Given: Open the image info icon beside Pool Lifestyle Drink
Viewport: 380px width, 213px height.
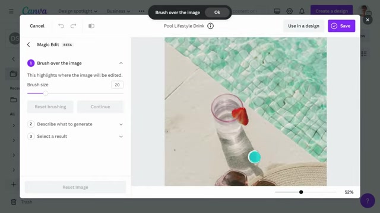Looking at the screenshot, I should (210, 26).
